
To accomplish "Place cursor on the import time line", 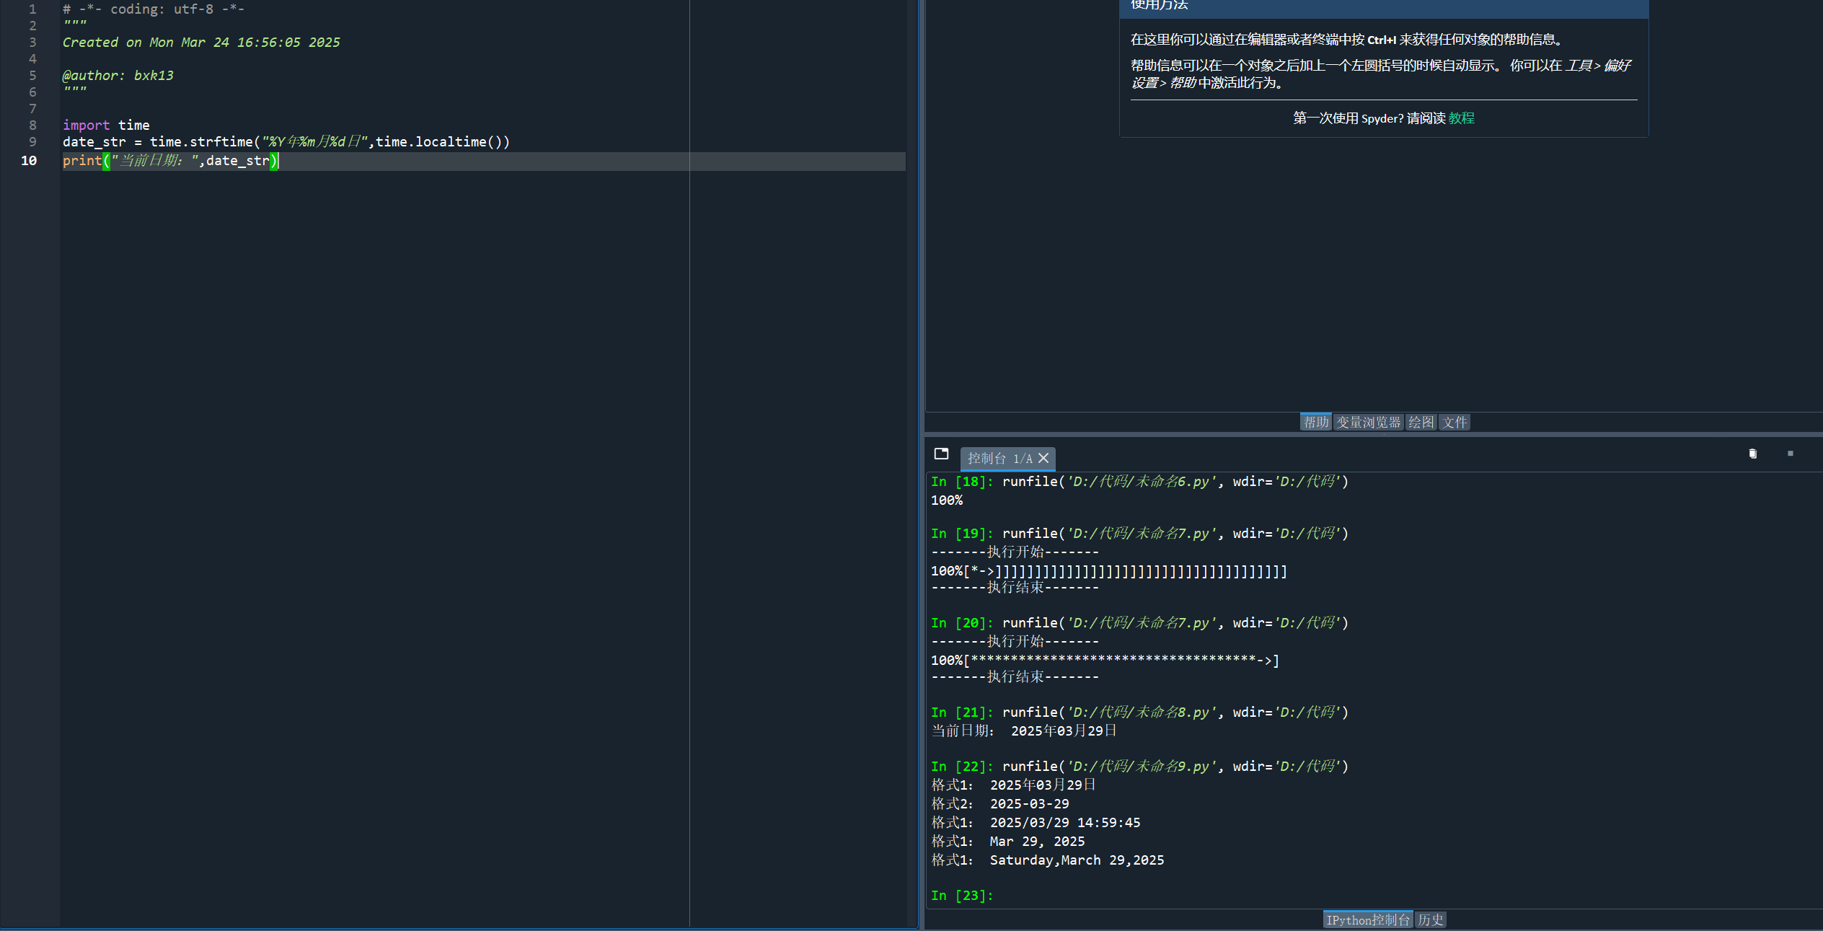I will (x=106, y=125).
